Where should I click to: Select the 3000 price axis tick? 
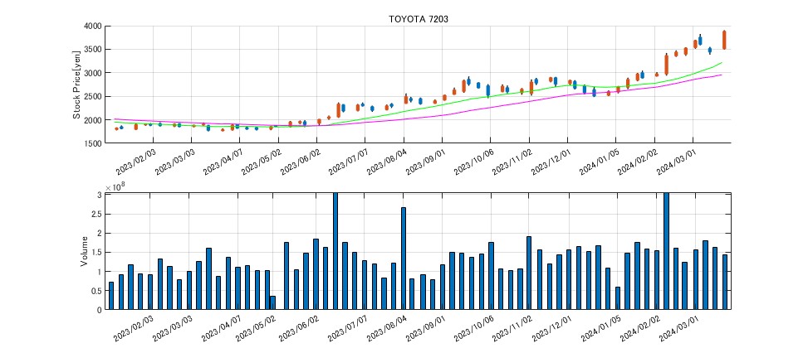pos(92,73)
